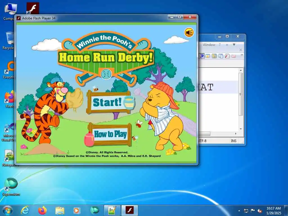Click the UTF-8 encoding in Notepad++ status bar

pyautogui.click(x=202, y=141)
